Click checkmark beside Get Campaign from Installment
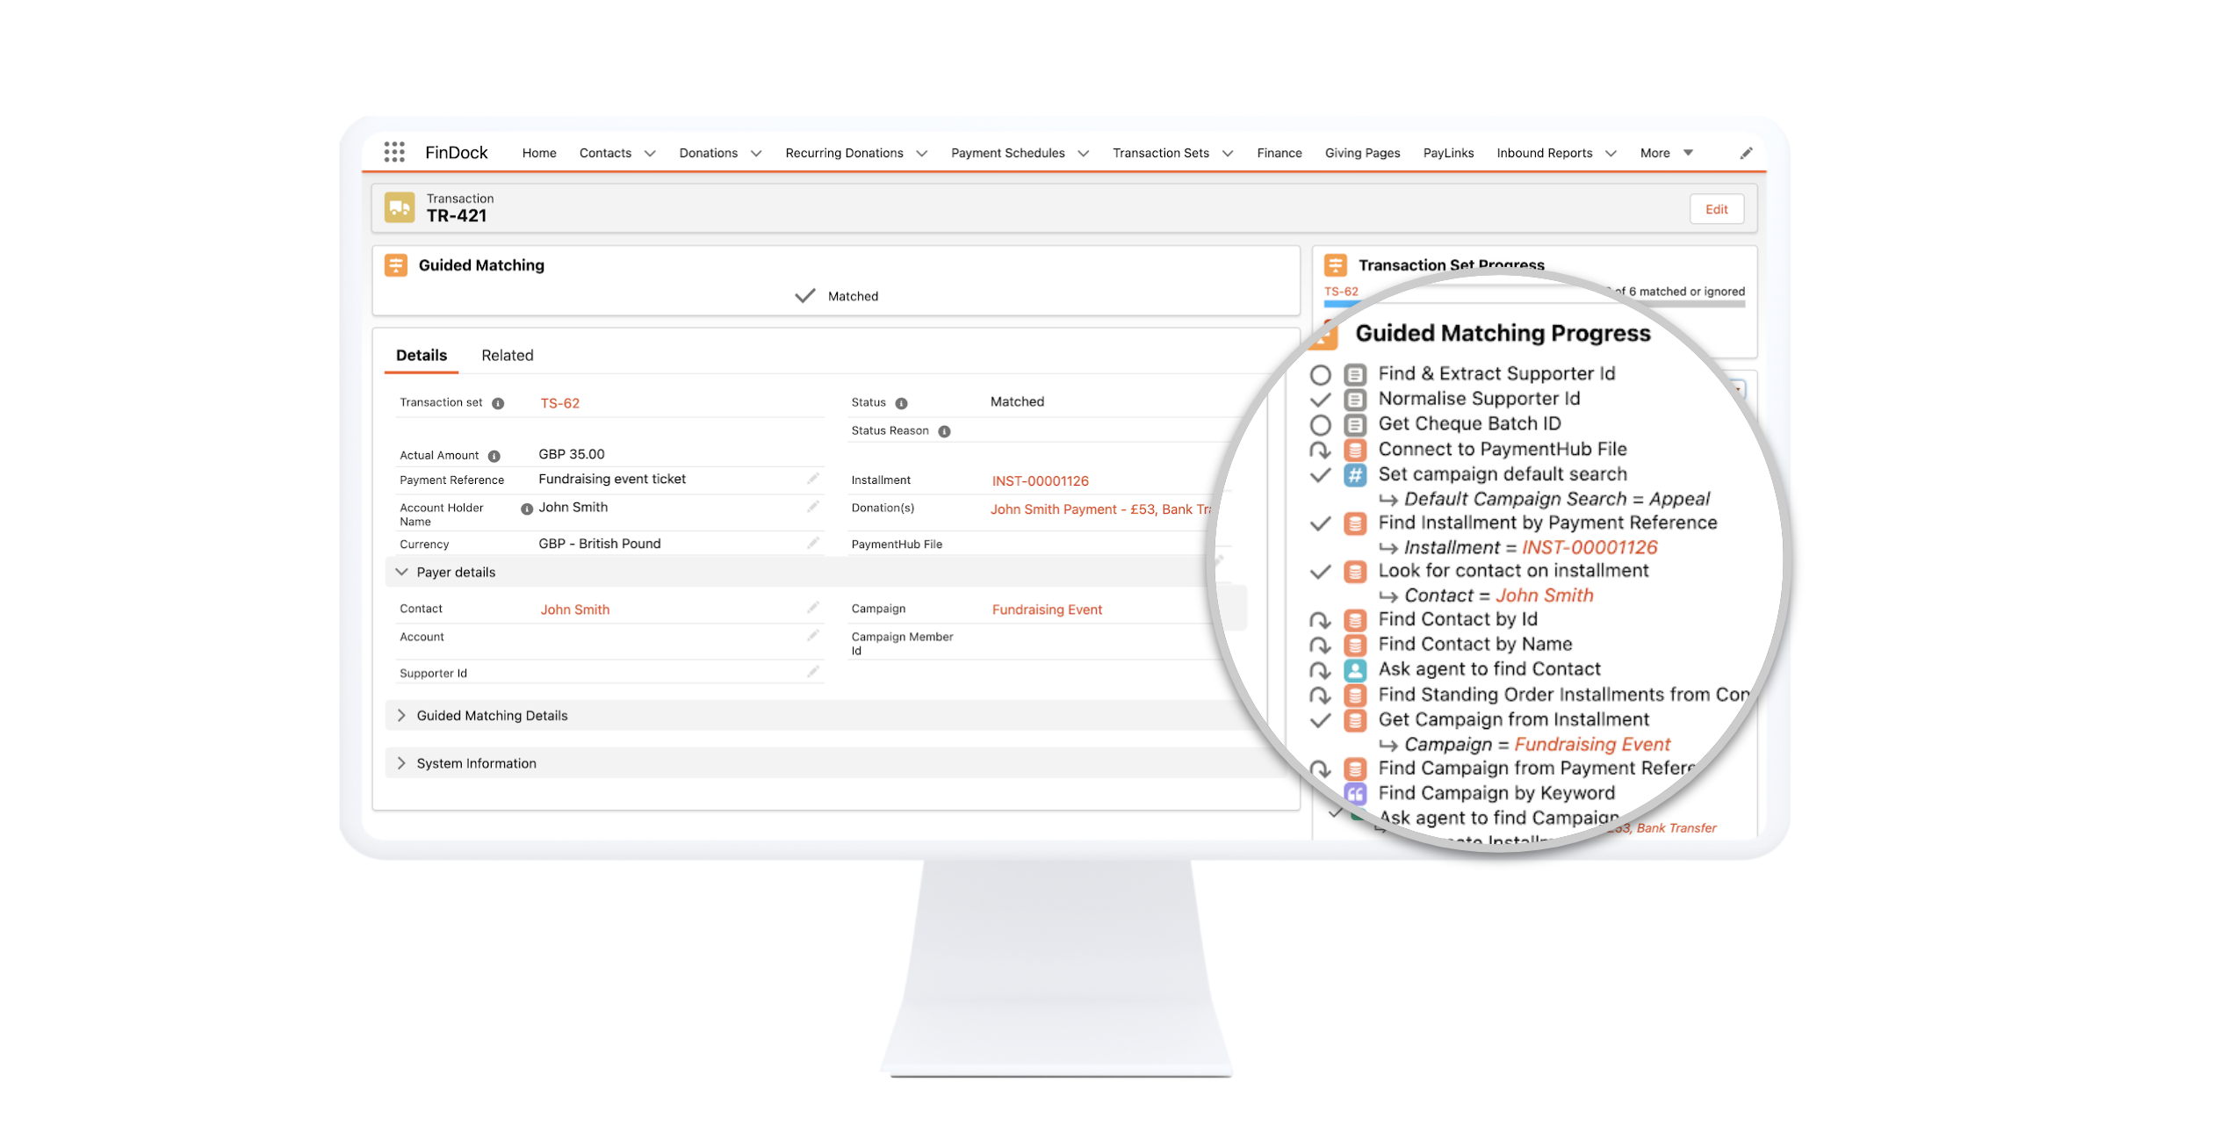The height and width of the screenshot is (1133, 2213). [1320, 721]
